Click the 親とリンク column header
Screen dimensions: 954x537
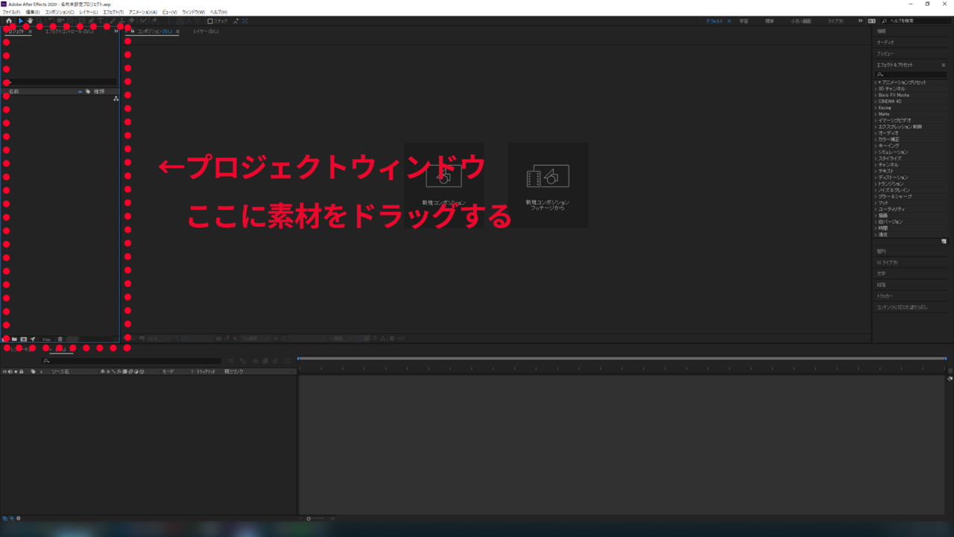point(234,371)
